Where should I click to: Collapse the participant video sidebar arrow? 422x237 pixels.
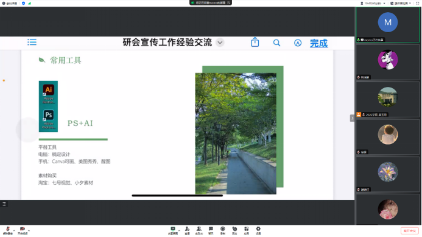(352, 118)
